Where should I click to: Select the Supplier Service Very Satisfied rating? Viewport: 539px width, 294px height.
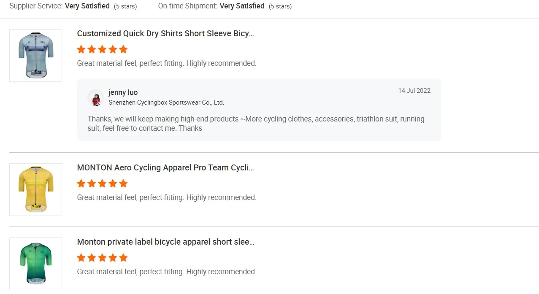(x=87, y=6)
